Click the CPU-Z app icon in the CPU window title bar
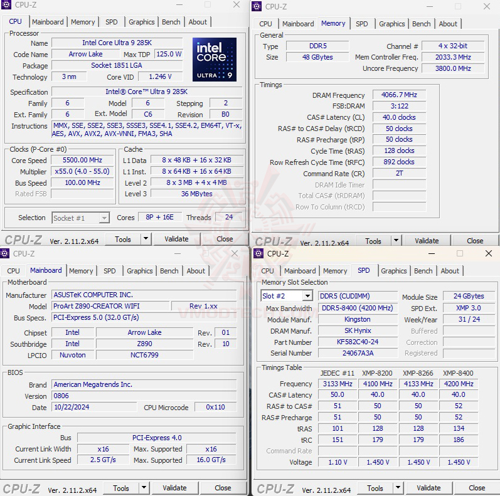Screen dimensions: 500x496 6,5
